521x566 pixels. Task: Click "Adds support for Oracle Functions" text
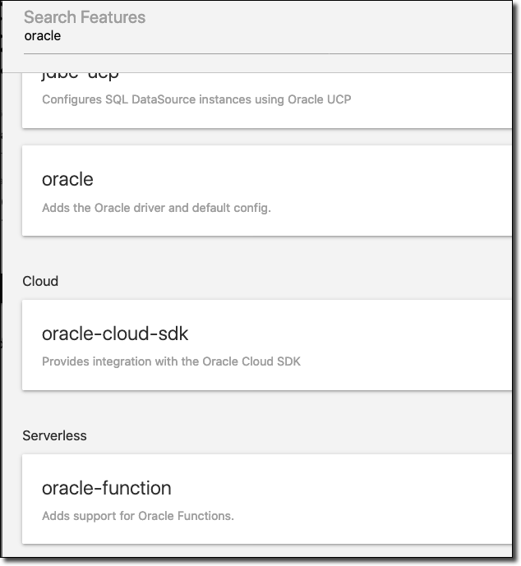pos(138,517)
